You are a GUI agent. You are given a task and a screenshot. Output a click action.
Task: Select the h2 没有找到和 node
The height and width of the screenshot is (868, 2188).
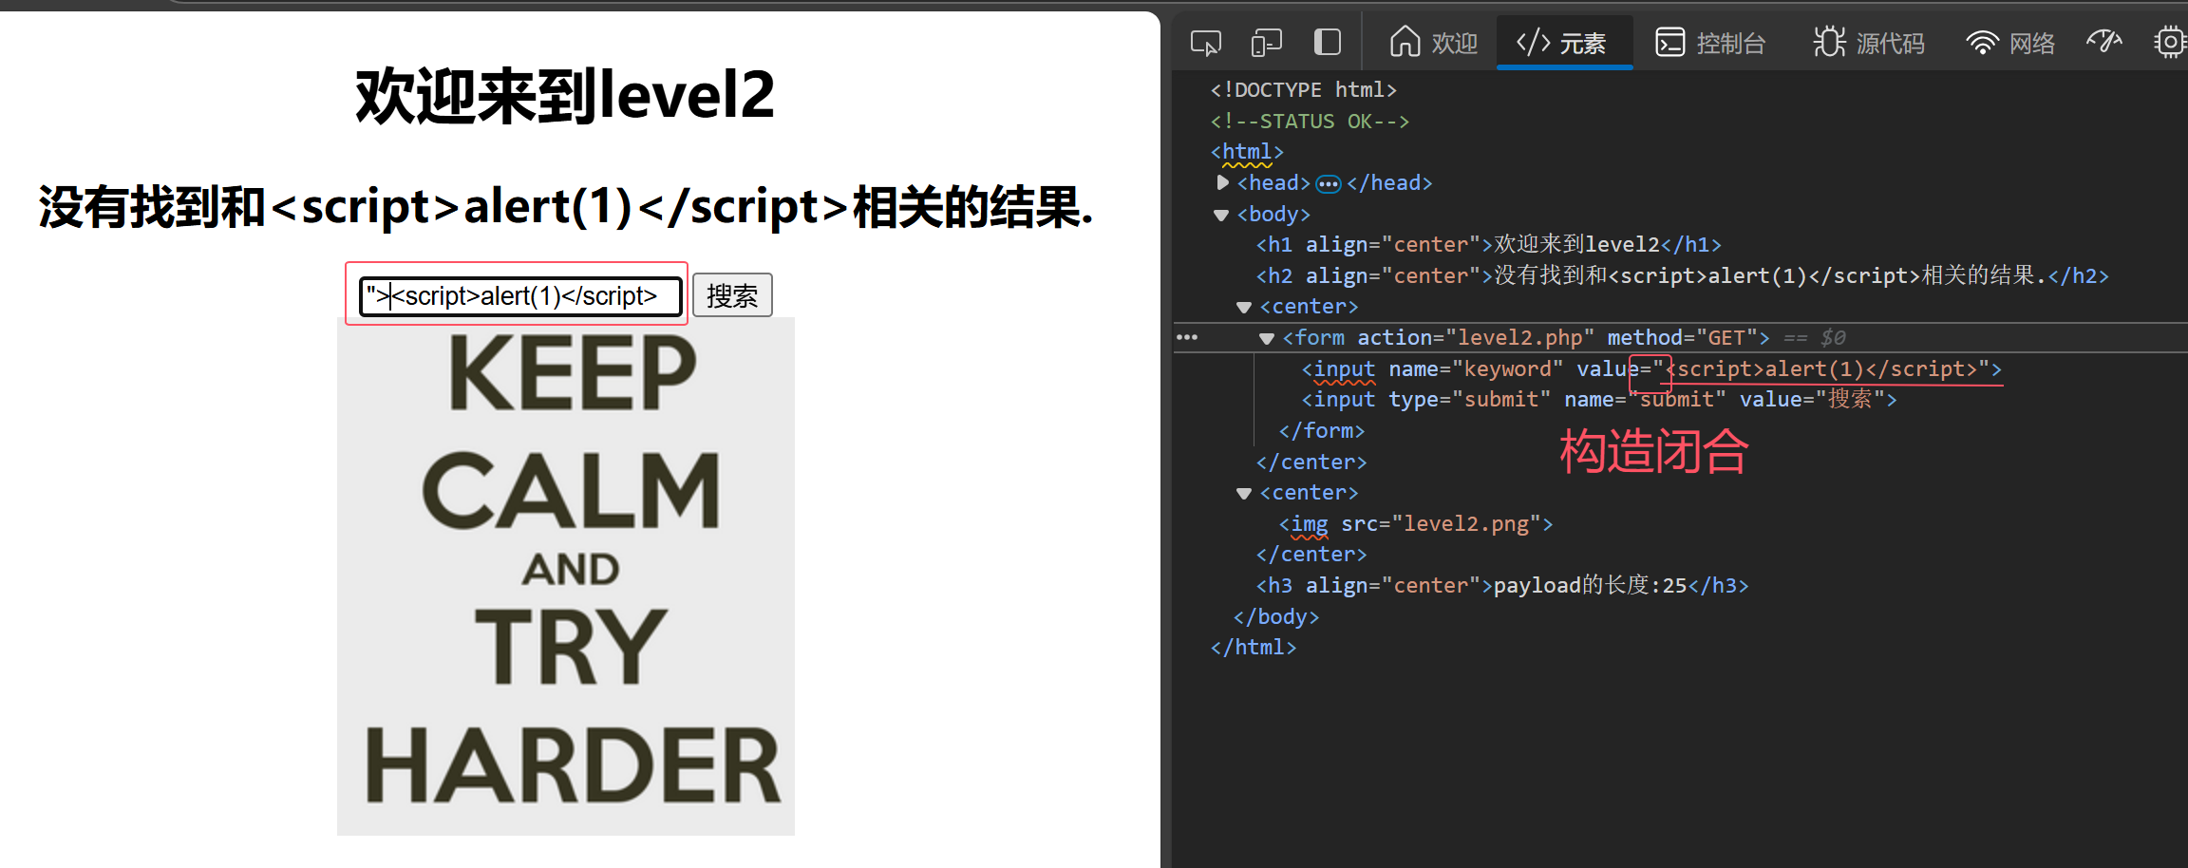pyautogui.click(x=1682, y=275)
